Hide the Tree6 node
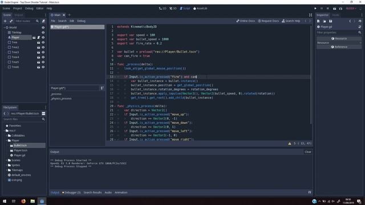365x205 pixels. click(x=43, y=67)
